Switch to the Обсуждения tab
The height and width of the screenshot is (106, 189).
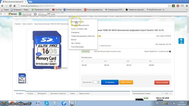tap(42, 93)
